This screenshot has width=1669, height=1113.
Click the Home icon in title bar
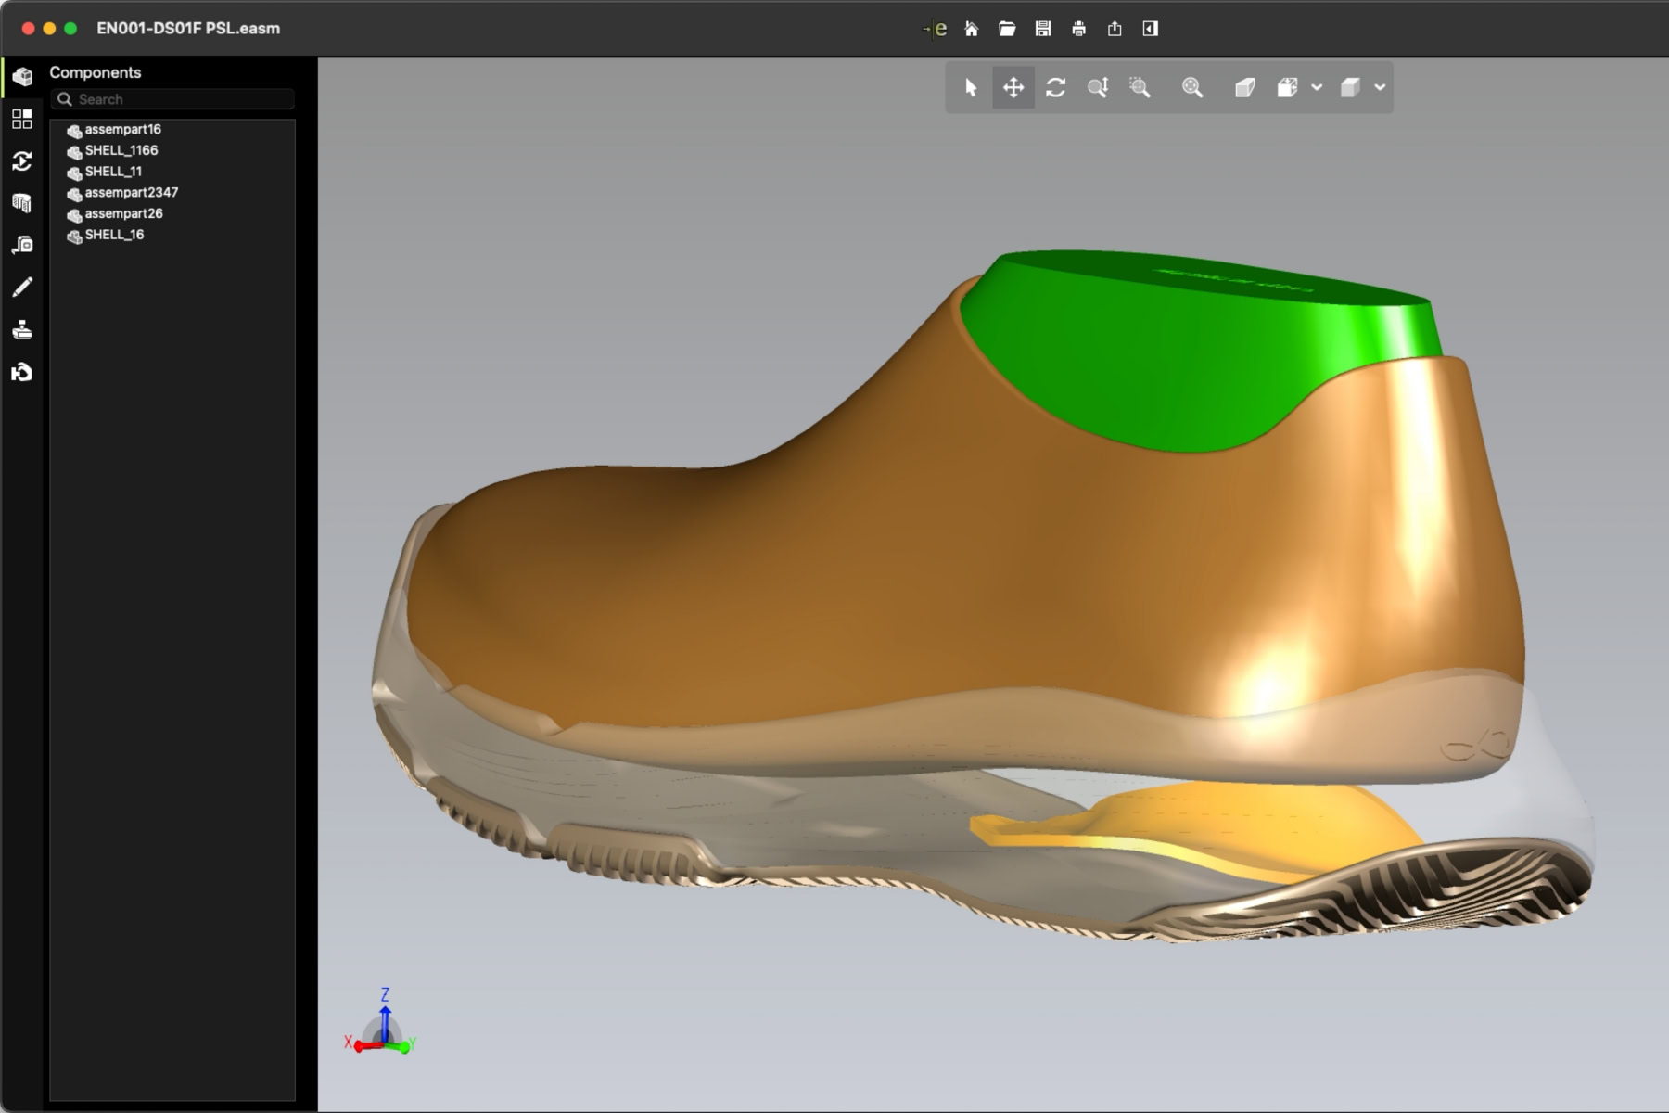click(971, 29)
